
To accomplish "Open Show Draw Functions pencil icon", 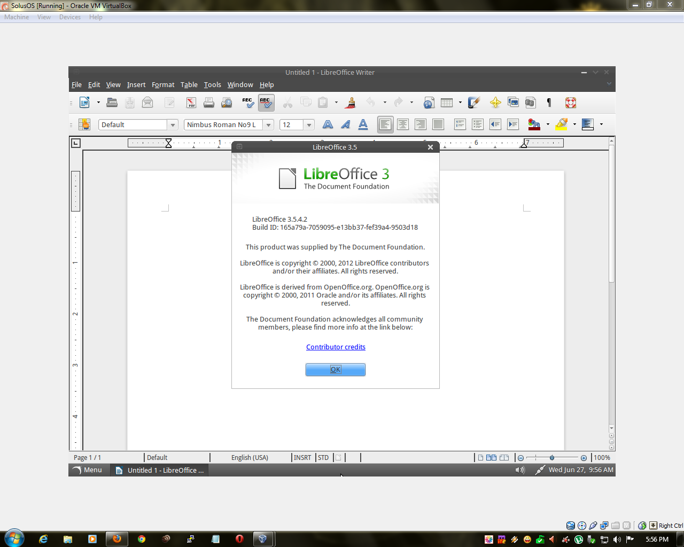I will pyautogui.click(x=473, y=103).
